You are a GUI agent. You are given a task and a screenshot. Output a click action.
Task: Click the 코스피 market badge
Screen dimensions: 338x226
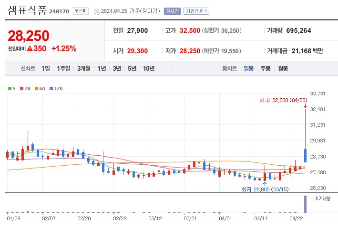coord(81,11)
